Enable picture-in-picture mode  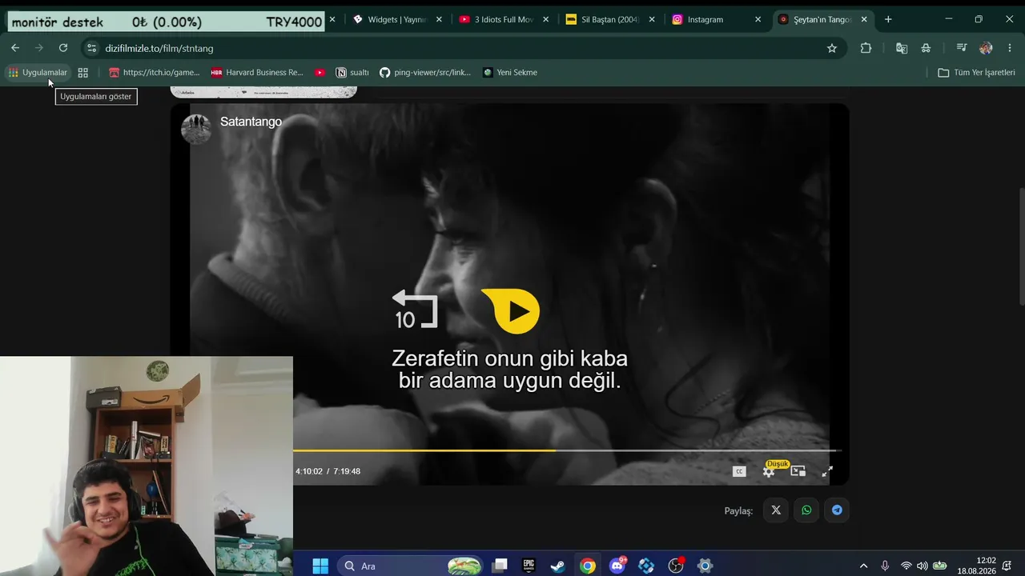(798, 471)
